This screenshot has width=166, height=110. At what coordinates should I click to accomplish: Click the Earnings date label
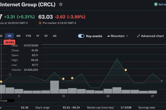147,108
